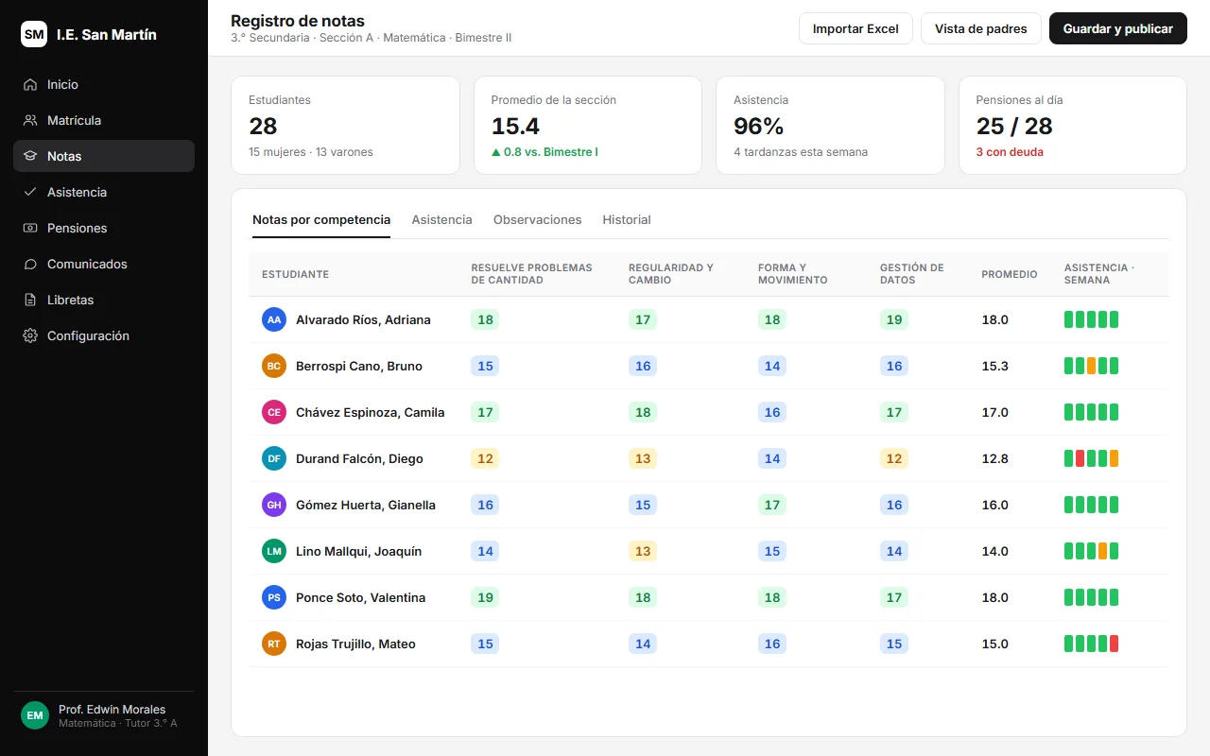Click Durand Falcón's grade 12 in Resuelve problemas
1210x756 pixels.
coord(485,458)
